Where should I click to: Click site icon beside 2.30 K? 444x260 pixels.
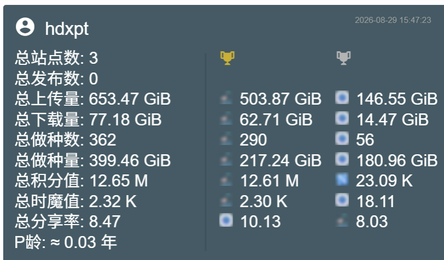(x=226, y=200)
